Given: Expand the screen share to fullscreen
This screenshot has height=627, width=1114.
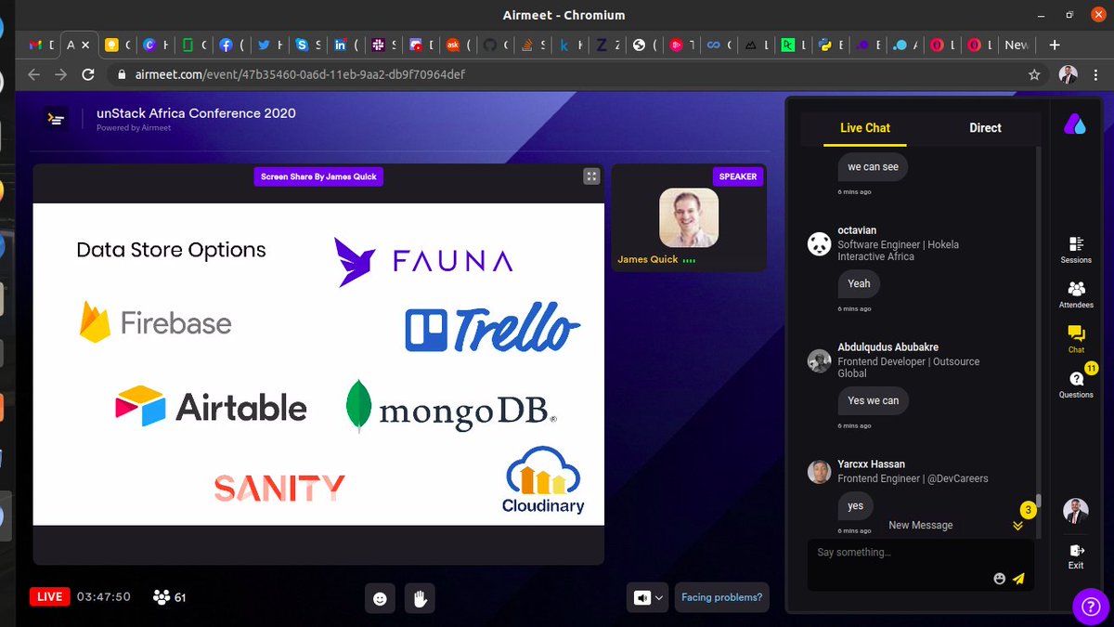Looking at the screenshot, I should [x=591, y=176].
